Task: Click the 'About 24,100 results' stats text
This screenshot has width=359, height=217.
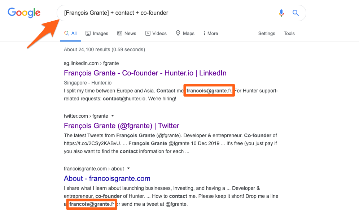Action: point(104,49)
